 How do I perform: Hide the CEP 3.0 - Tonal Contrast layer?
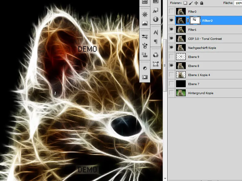tap(172, 39)
